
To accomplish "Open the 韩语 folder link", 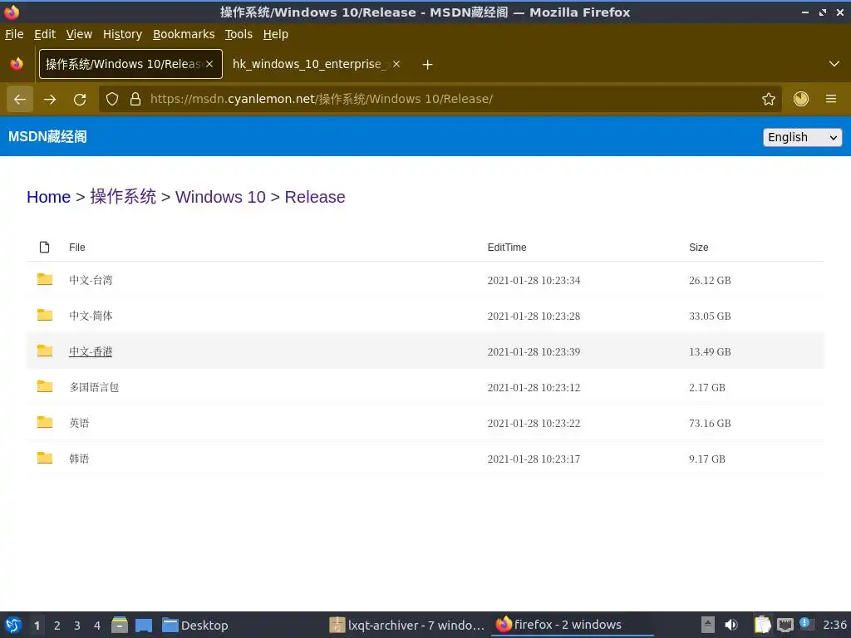I will click(79, 459).
